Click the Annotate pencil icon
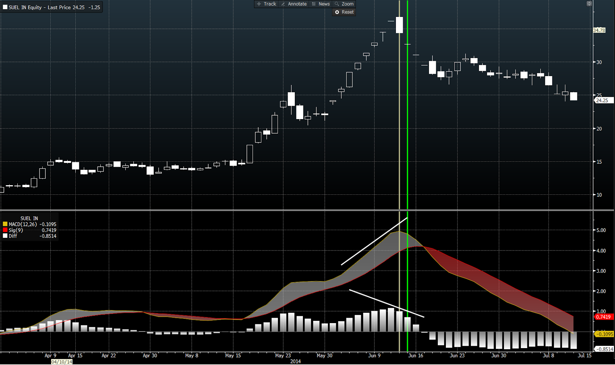The width and height of the screenshot is (615, 365). tap(283, 4)
